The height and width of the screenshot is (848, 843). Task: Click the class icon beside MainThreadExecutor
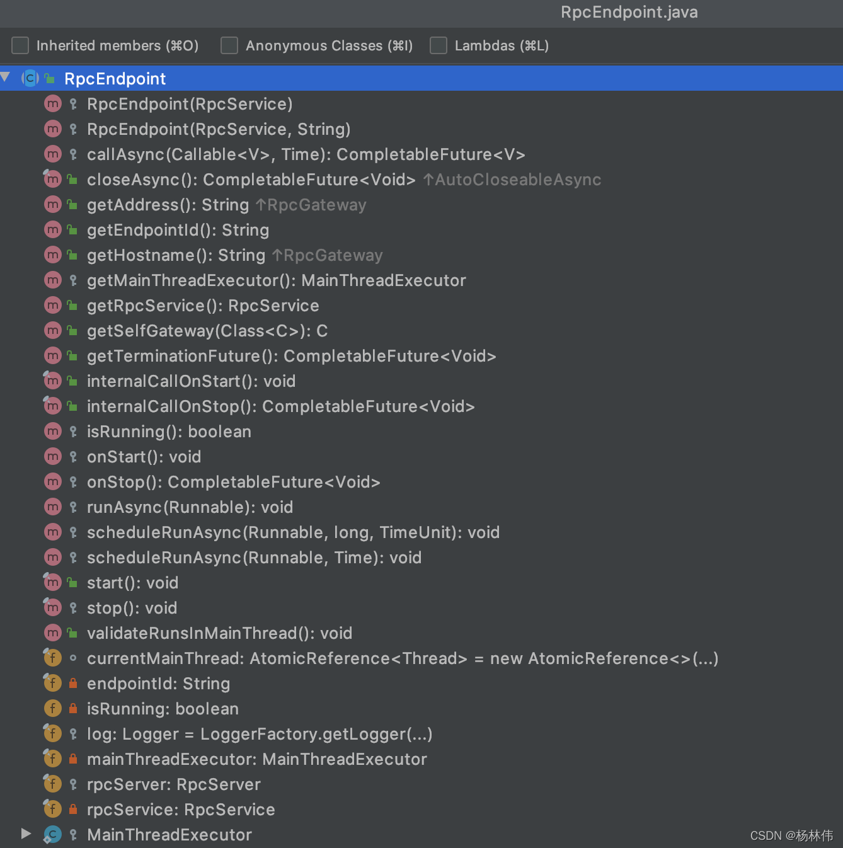click(53, 835)
